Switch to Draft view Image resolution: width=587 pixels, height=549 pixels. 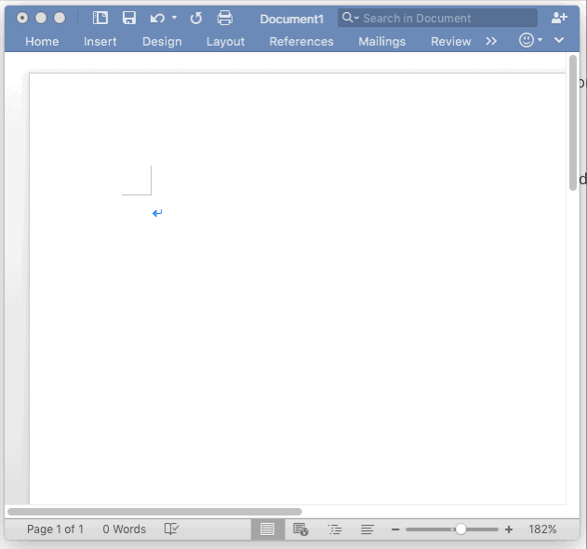coord(367,529)
